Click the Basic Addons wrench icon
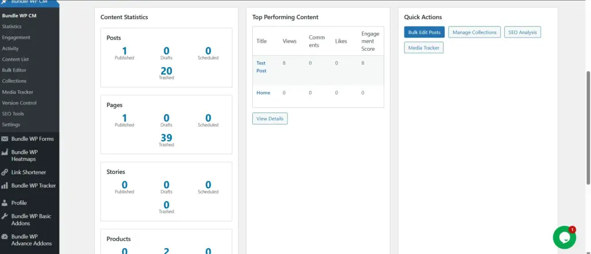 point(5,216)
